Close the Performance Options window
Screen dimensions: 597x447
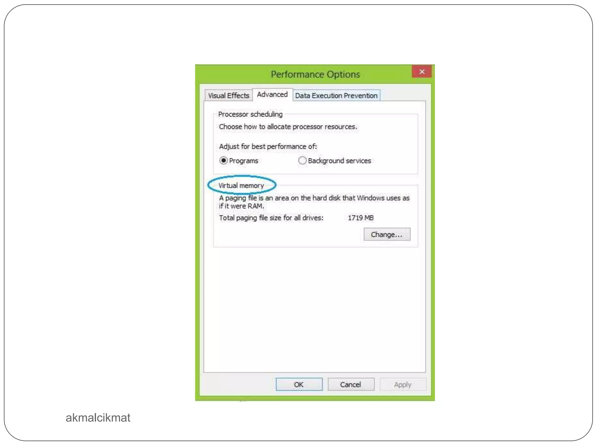pos(422,72)
